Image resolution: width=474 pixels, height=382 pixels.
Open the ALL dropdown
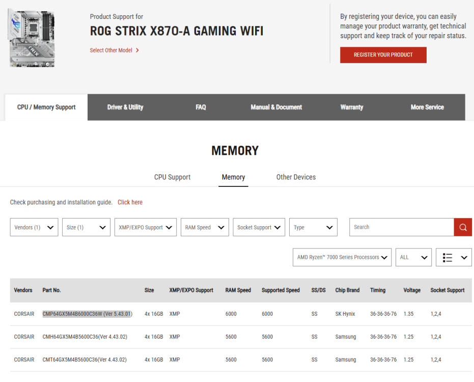(413, 257)
